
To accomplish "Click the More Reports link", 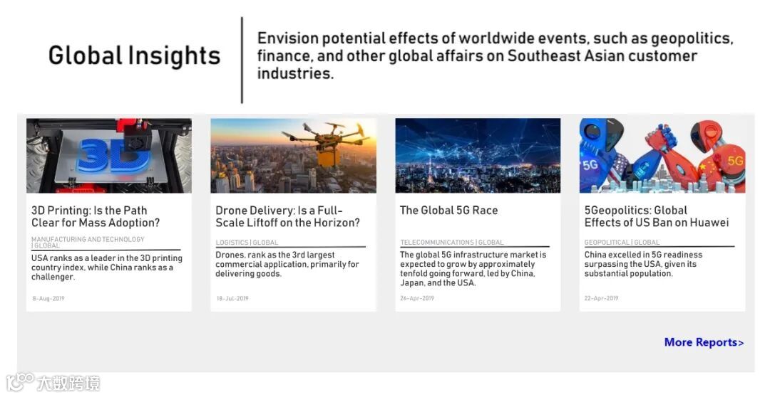I will pos(704,342).
